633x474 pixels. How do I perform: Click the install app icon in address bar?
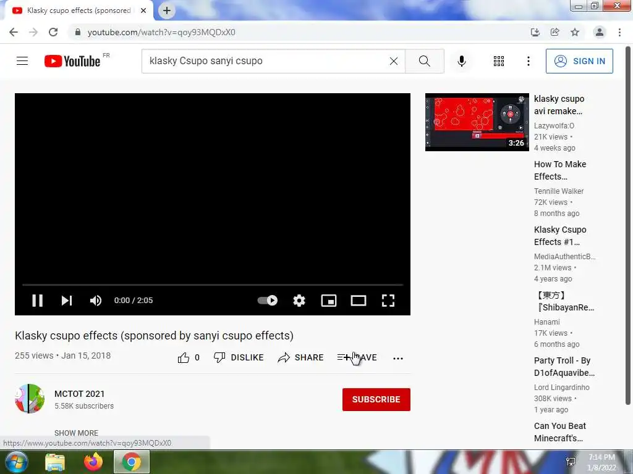pos(535,32)
